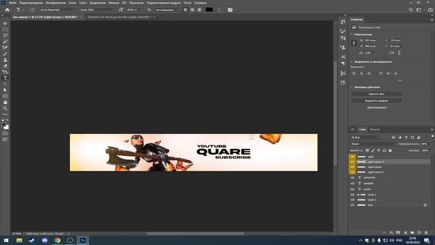Select the Hand tool

[x=5, y=102]
